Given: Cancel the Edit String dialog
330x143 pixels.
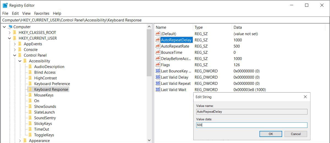Looking at the screenshot, I should click(296, 134).
